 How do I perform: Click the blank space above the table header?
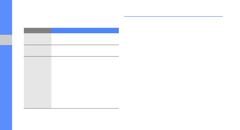[x=71, y=18]
